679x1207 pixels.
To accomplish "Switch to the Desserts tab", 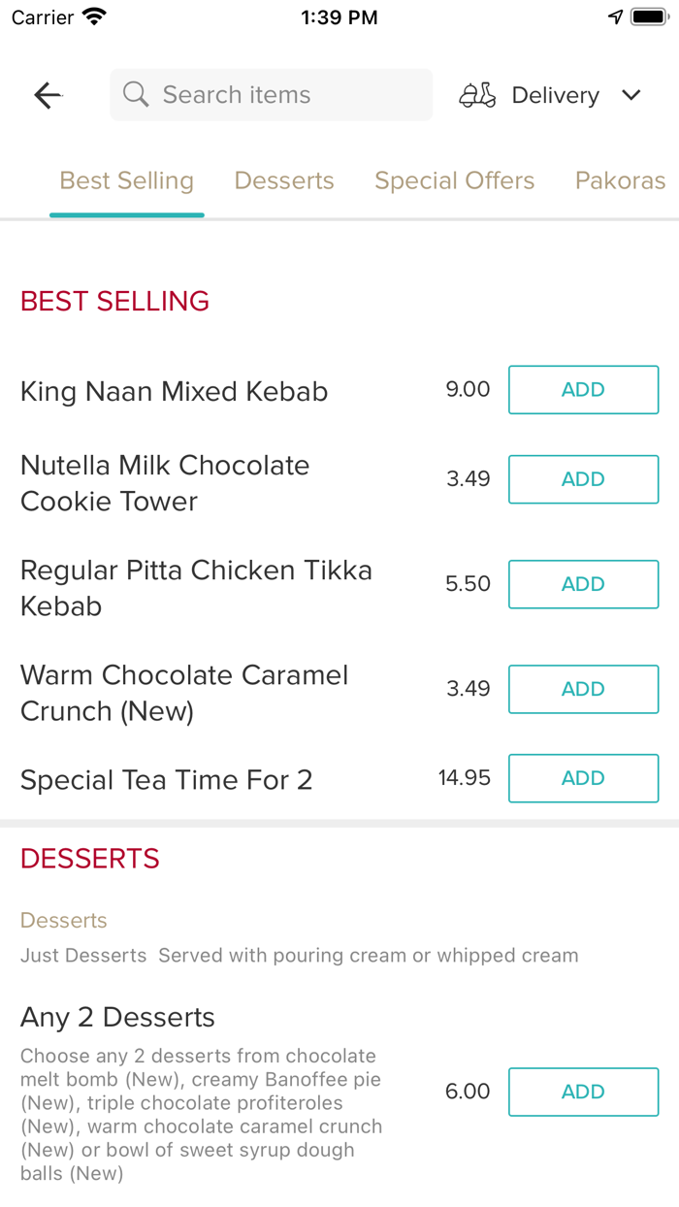I will pos(284,181).
